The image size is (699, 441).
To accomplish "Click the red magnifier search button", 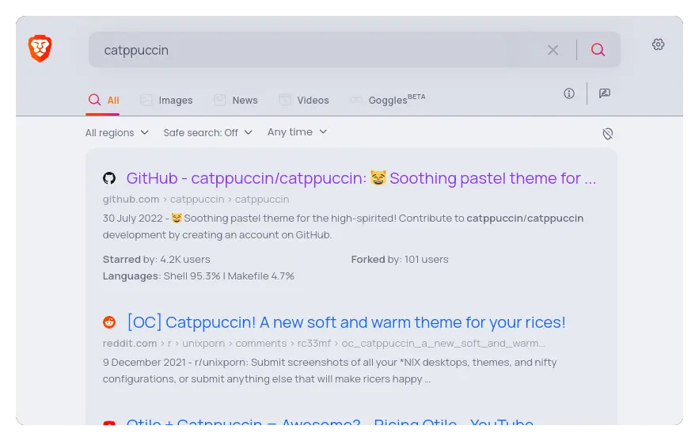I will [x=598, y=50].
